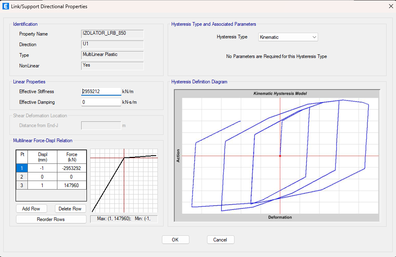Viewport: 396px width, 257px height.
Task: Click the displacement cell 0 in row 2
Action: click(42, 177)
